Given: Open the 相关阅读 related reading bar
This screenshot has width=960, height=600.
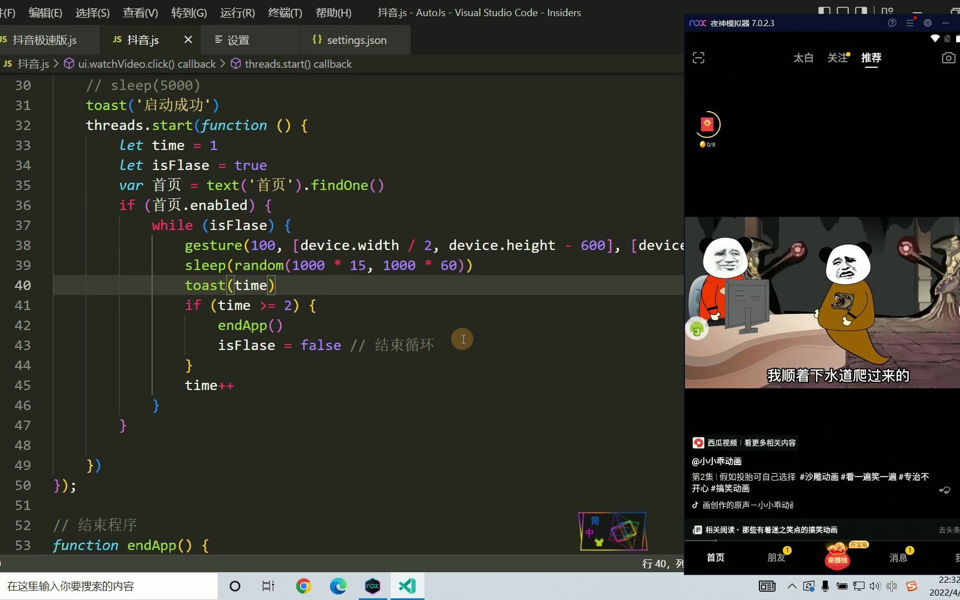Looking at the screenshot, I should pyautogui.click(x=822, y=530).
